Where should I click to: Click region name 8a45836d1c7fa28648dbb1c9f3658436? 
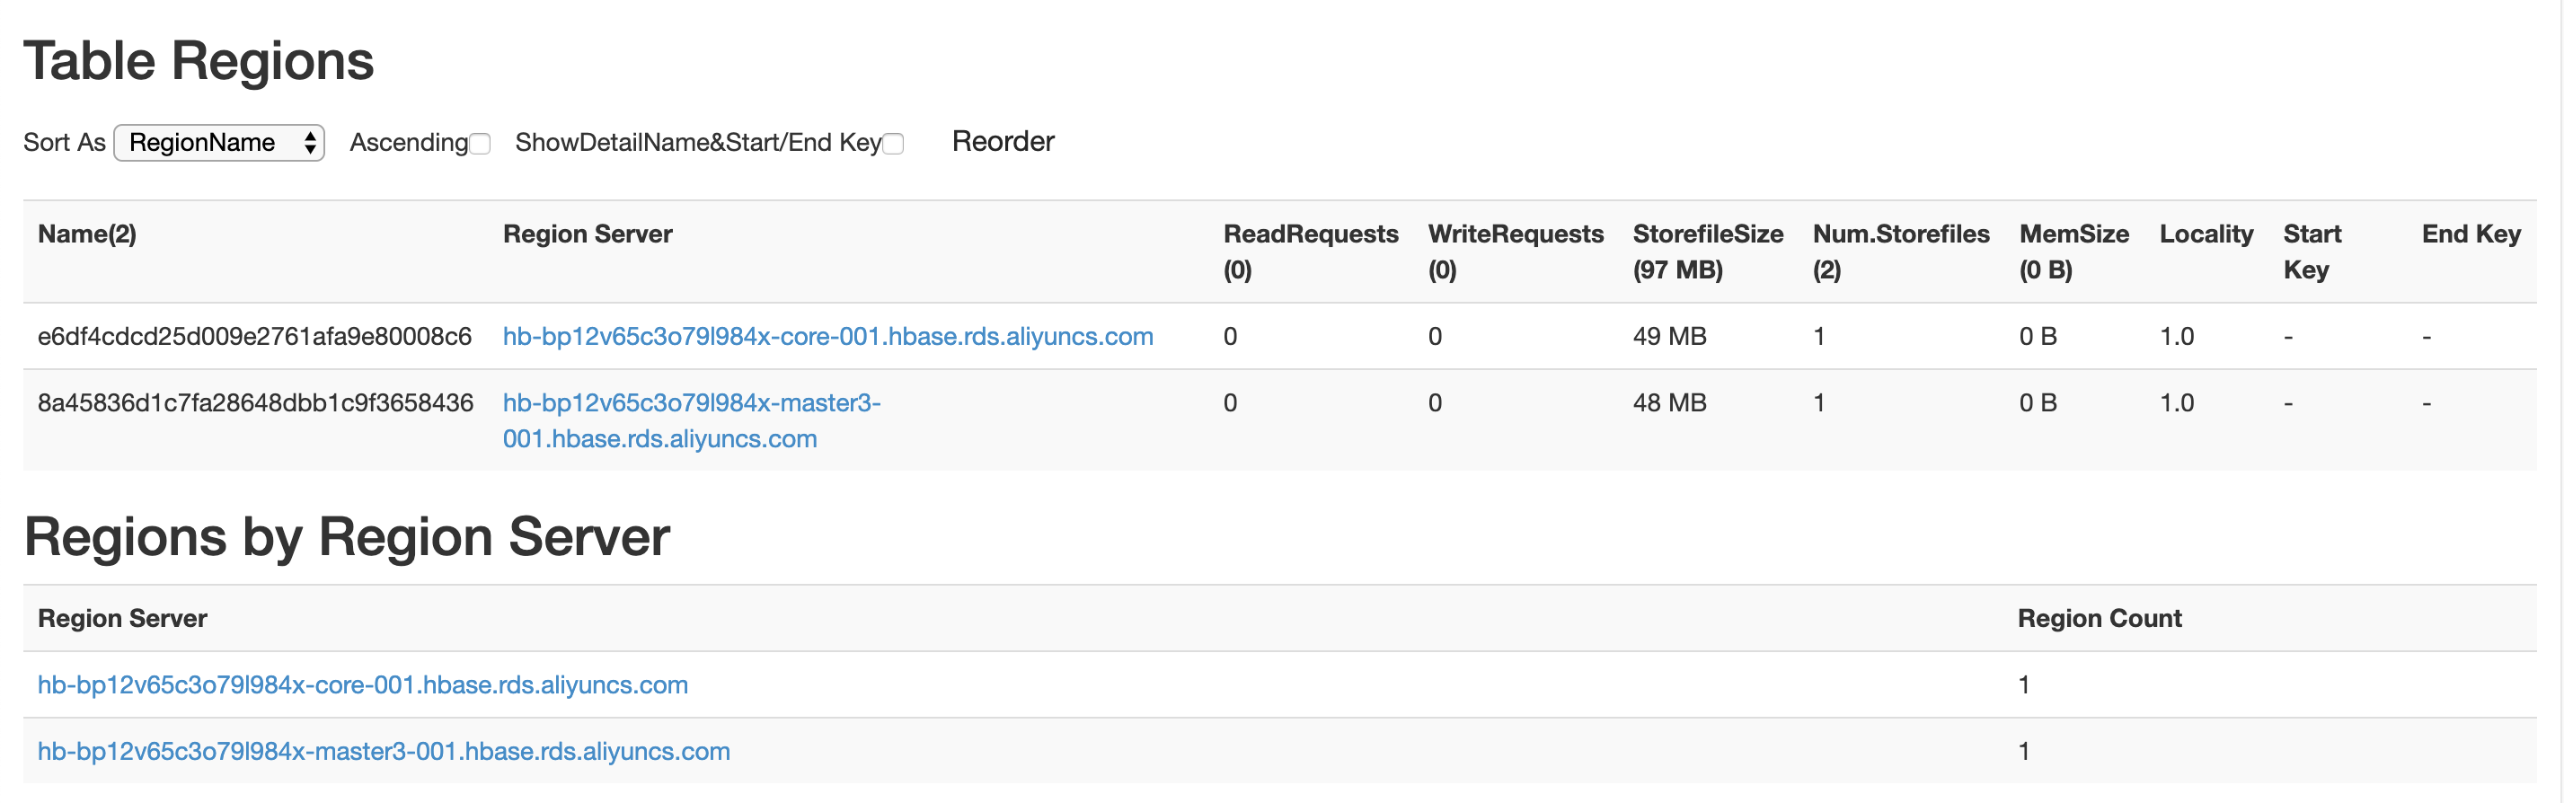(255, 403)
